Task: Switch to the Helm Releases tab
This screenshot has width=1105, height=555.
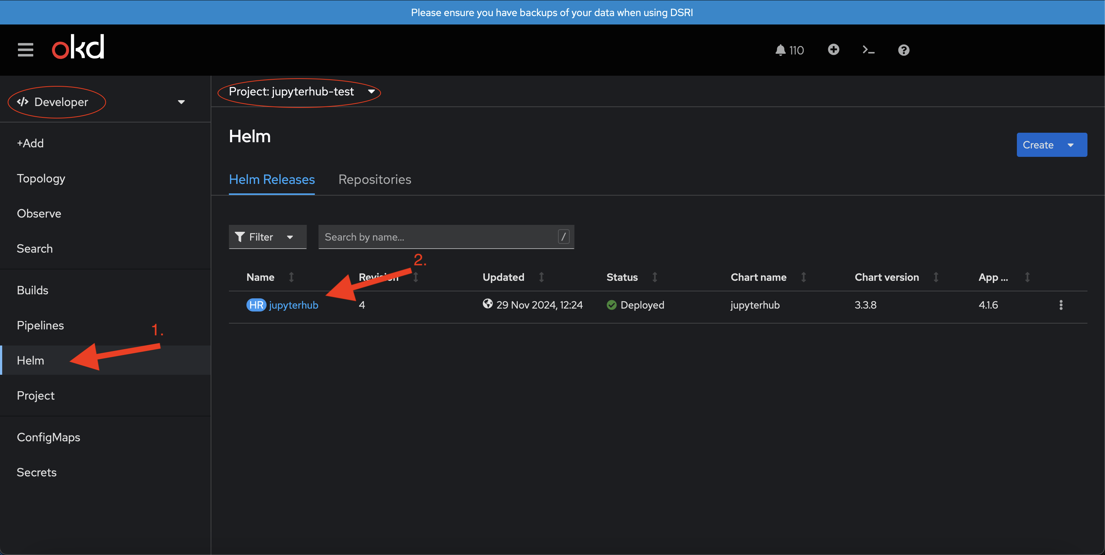Action: click(272, 179)
